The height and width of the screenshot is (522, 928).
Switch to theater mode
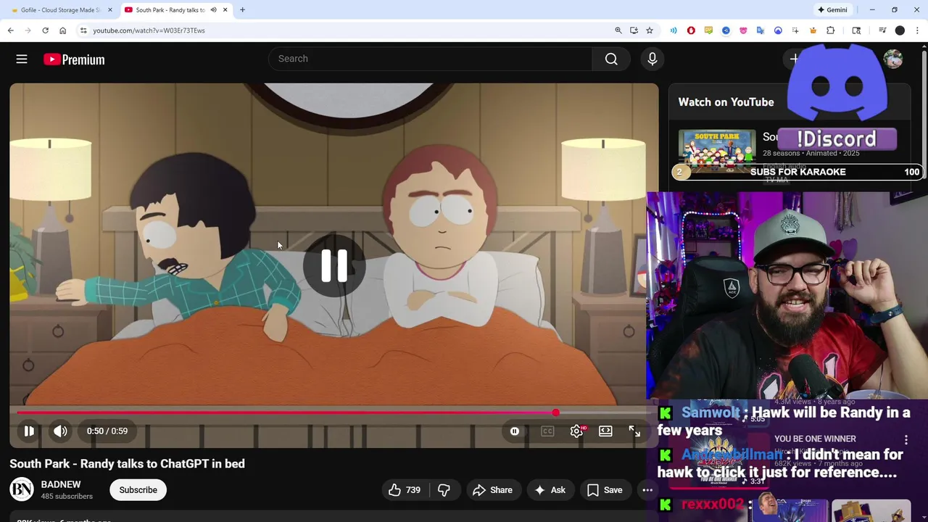[605, 431]
